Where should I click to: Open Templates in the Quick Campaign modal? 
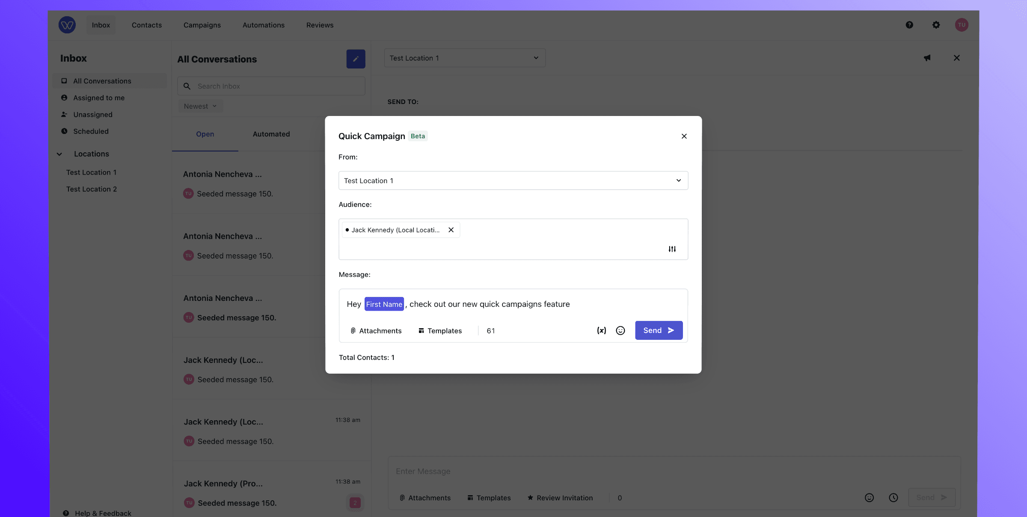[440, 331]
